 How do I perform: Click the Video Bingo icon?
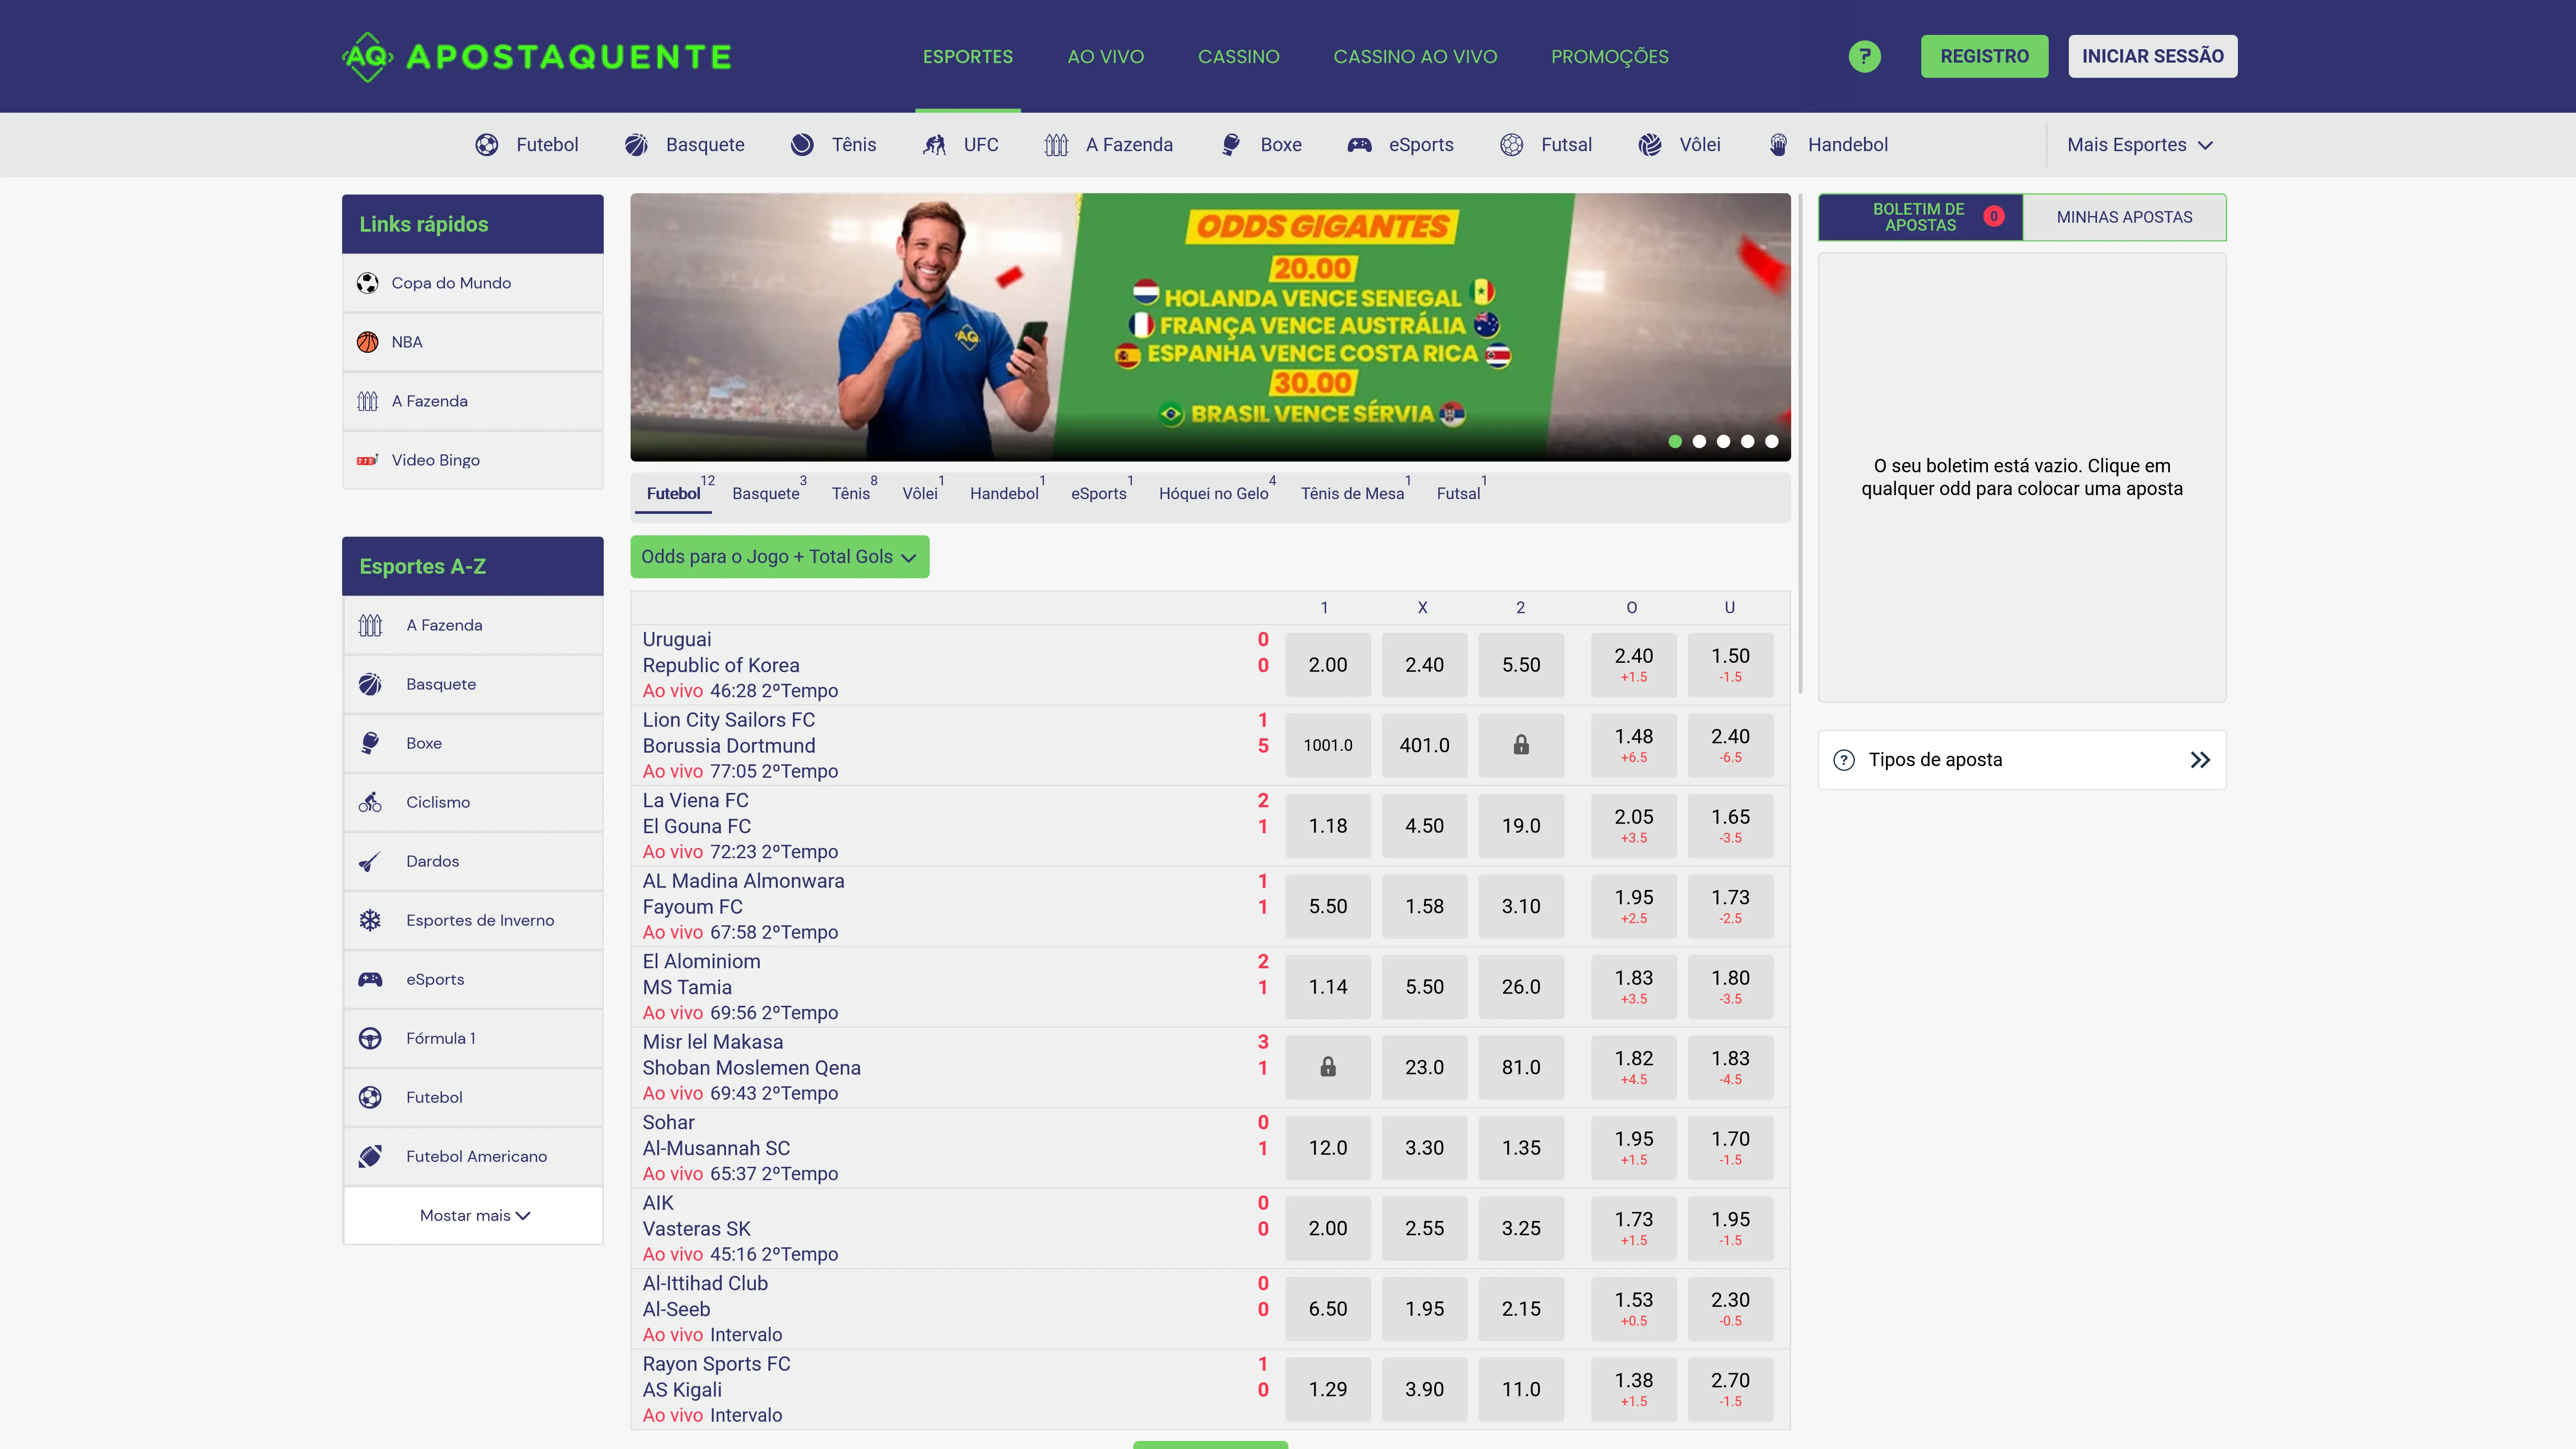(368, 460)
